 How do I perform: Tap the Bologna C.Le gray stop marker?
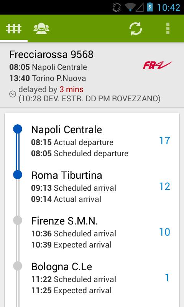(18, 266)
